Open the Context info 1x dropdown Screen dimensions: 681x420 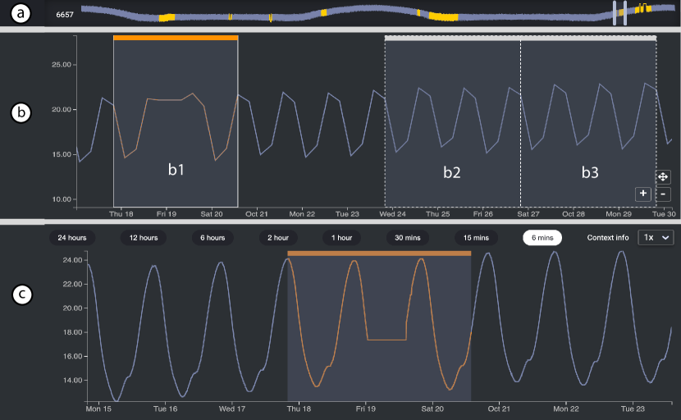coord(655,237)
